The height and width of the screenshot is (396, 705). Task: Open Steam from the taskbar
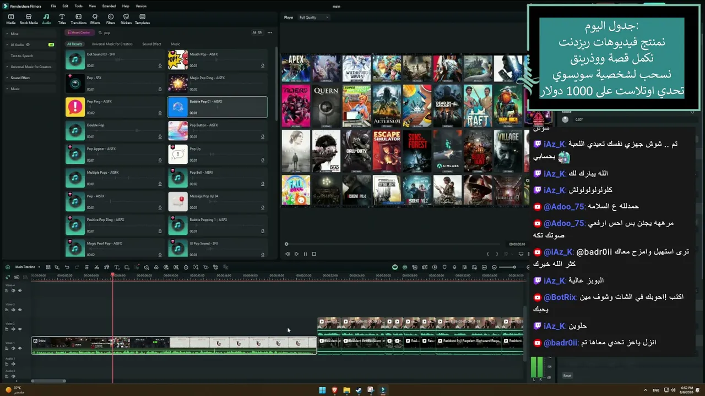359,391
